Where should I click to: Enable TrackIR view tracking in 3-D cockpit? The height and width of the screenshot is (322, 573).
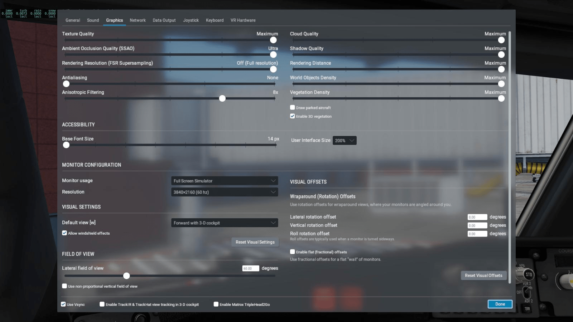[102, 304]
